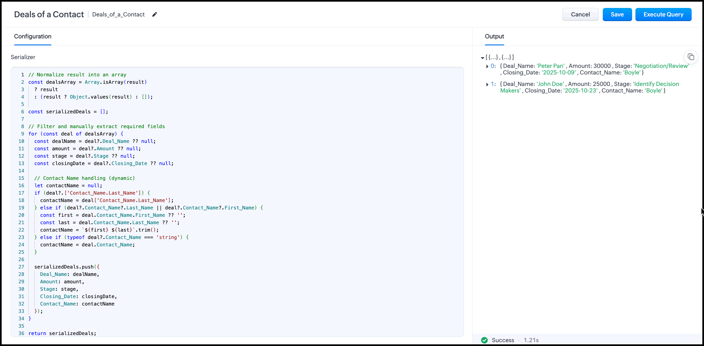Click the pencil icon to edit the query name

[155, 15]
